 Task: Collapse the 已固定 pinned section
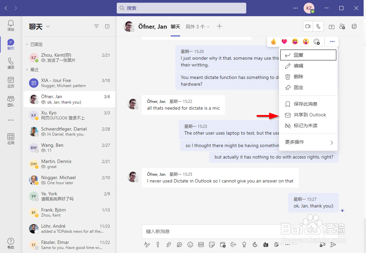(27, 44)
